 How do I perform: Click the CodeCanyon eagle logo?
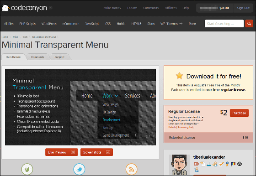click(5, 8)
